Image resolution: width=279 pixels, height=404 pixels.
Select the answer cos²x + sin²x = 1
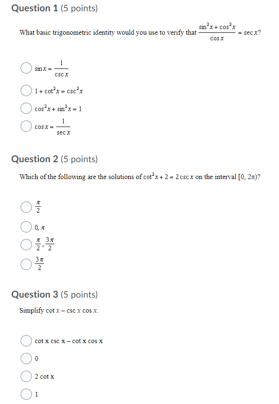coord(26,108)
